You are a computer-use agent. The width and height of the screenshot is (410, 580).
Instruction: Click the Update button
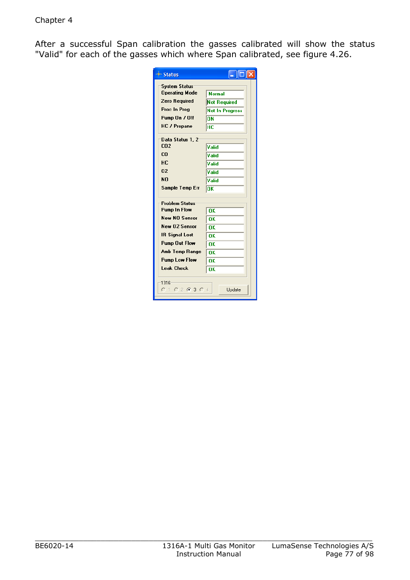click(x=233, y=290)
